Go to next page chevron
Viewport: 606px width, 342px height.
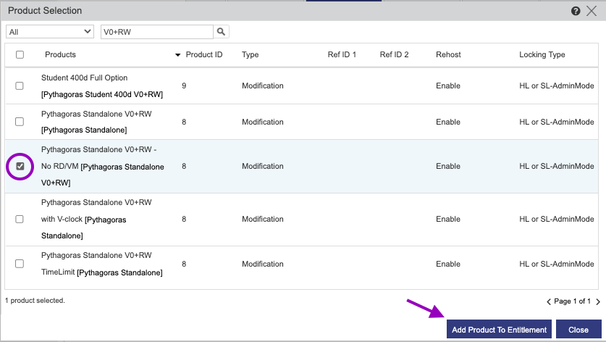pyautogui.click(x=598, y=301)
